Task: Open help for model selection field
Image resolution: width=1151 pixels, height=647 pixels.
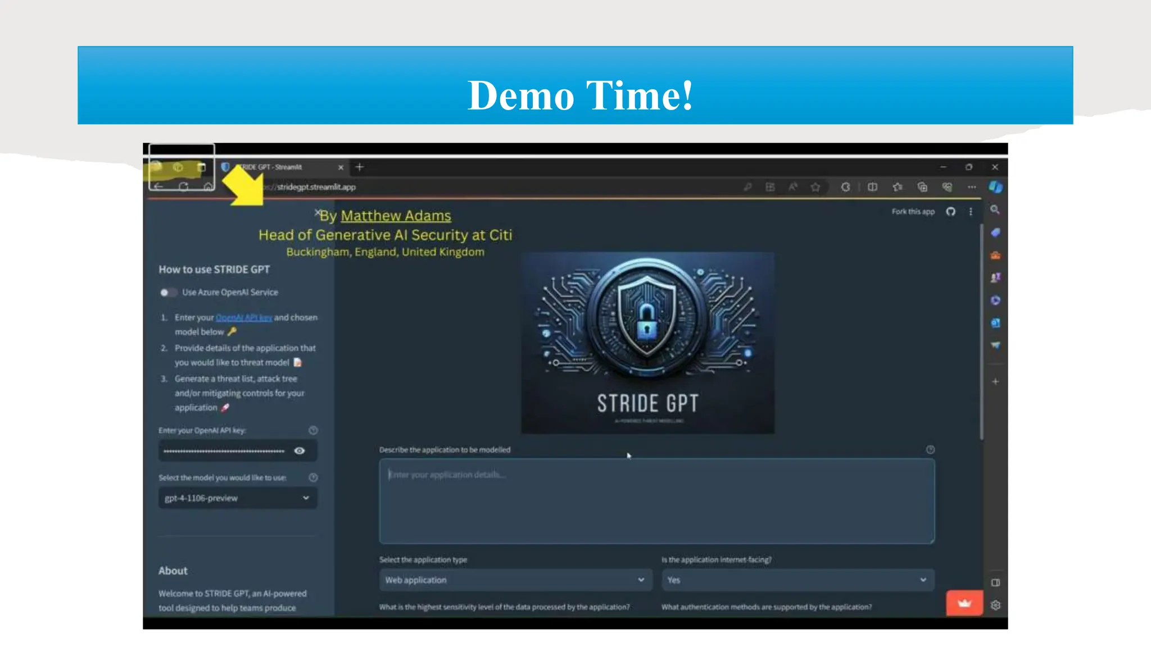Action: tap(313, 477)
